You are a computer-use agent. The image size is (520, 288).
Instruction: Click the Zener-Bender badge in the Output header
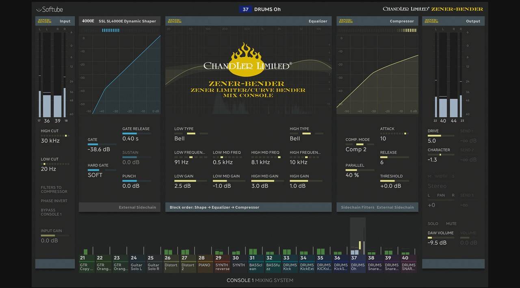point(431,21)
